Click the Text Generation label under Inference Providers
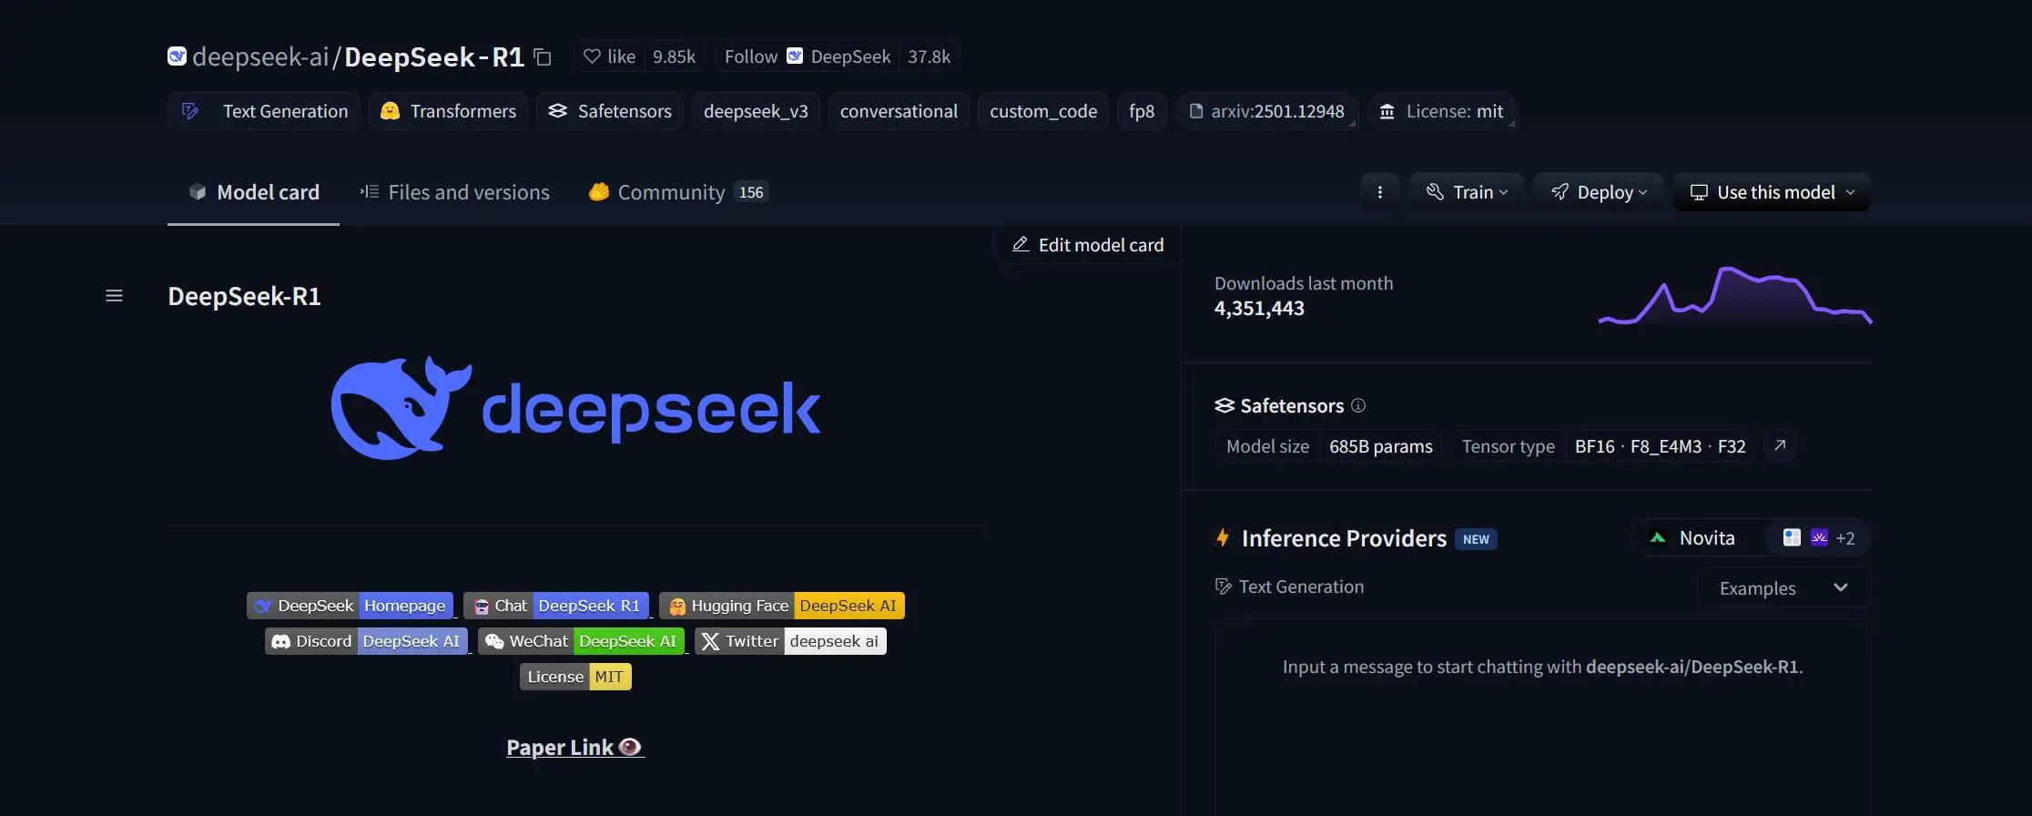 point(1301,586)
